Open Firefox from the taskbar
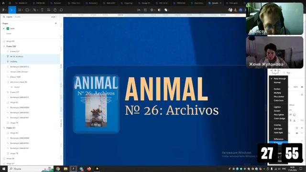Image resolution: width=306 pixels, height=172 pixels. (89, 169)
